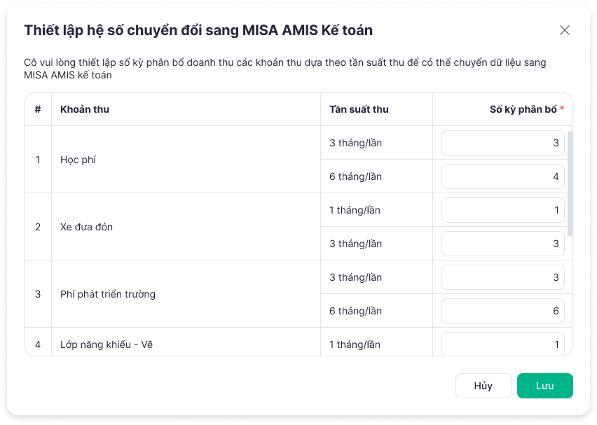
Task: Click the table's vertical scrollbar
Action: pos(570,182)
